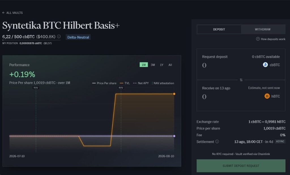The height and width of the screenshot is (175, 290).
Task: Select the 1Y performance range
Action: pyautogui.click(x=162, y=65)
